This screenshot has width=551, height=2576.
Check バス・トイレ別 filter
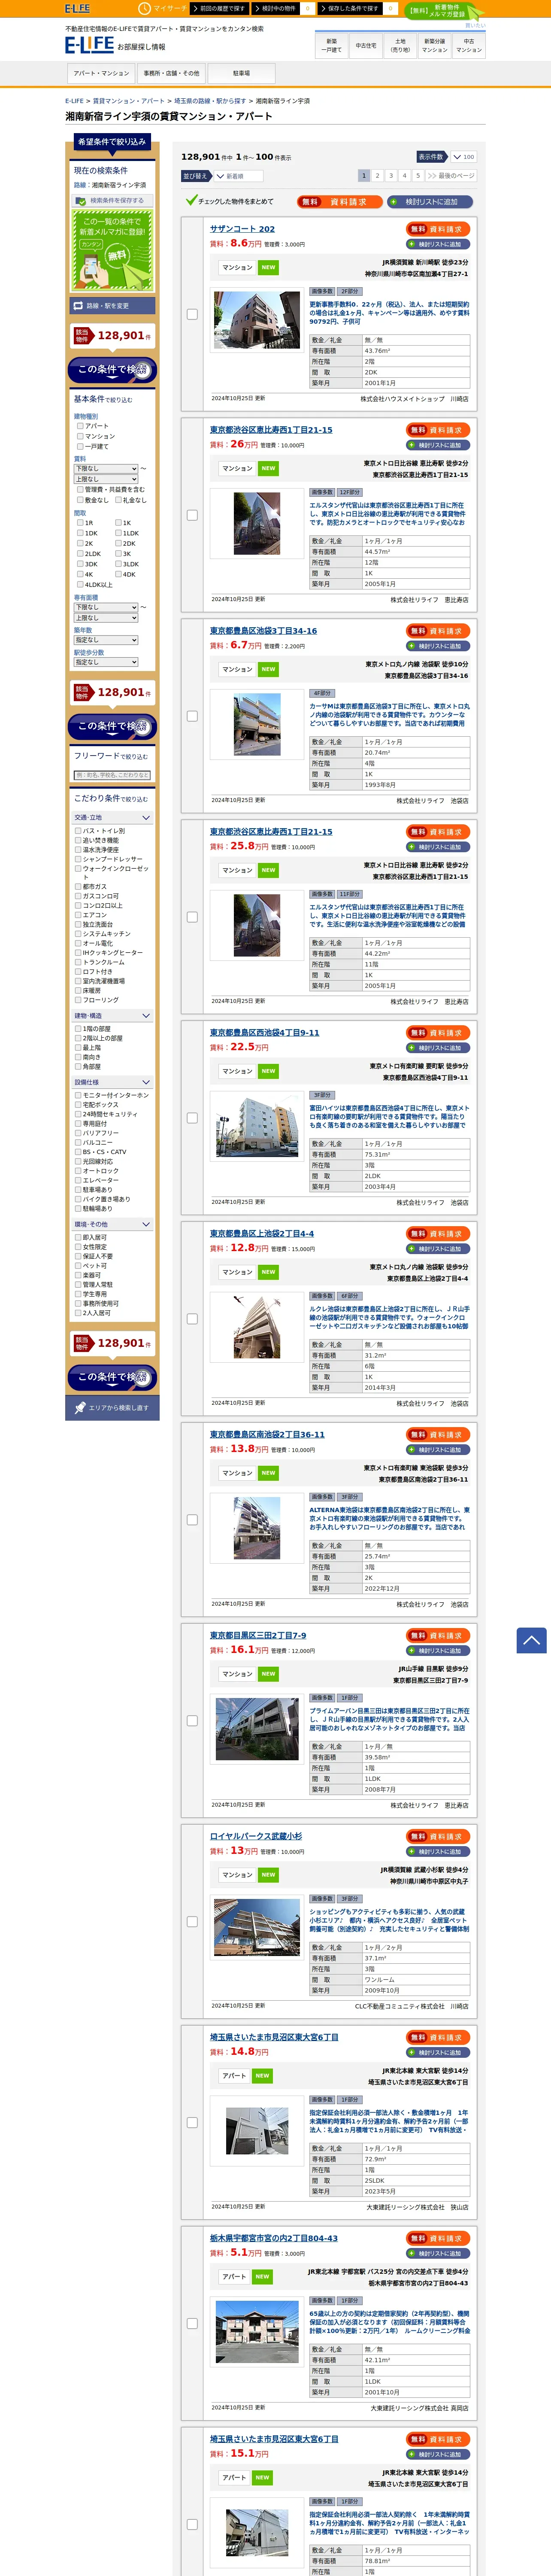tap(78, 831)
